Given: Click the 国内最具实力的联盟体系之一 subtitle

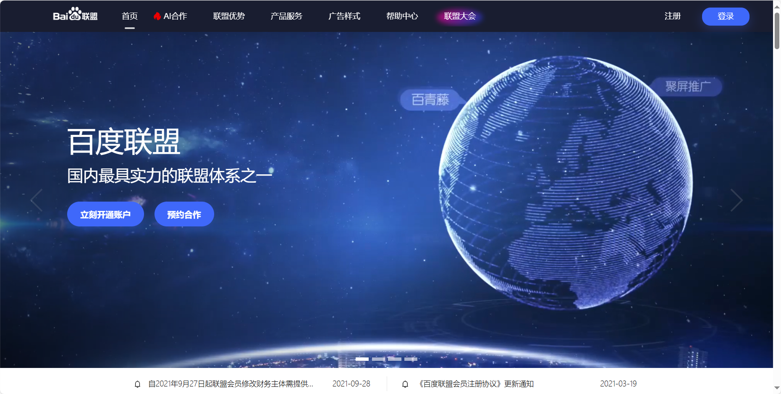Looking at the screenshot, I should tap(170, 176).
